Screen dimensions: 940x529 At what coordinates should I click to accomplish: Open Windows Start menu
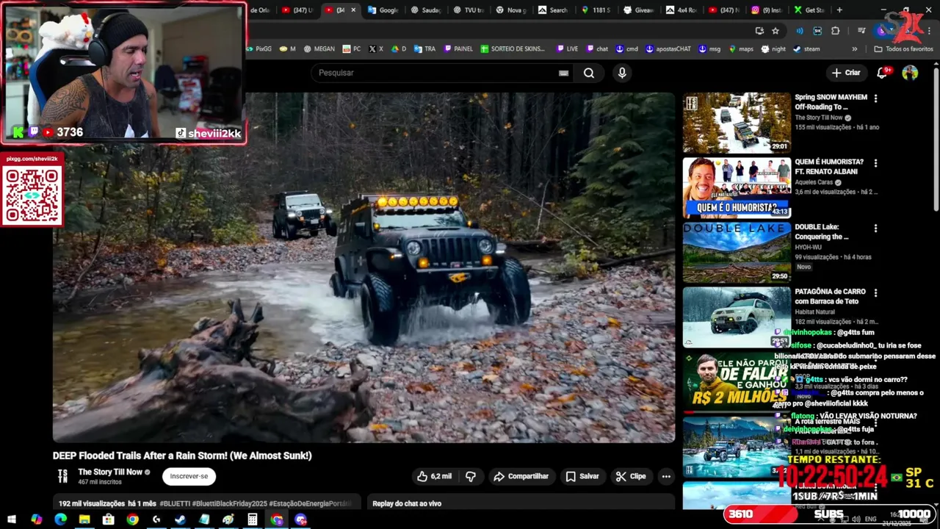(x=12, y=519)
